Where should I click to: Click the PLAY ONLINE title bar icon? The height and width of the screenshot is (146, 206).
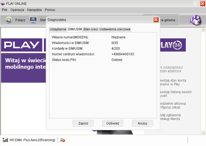(3, 3)
